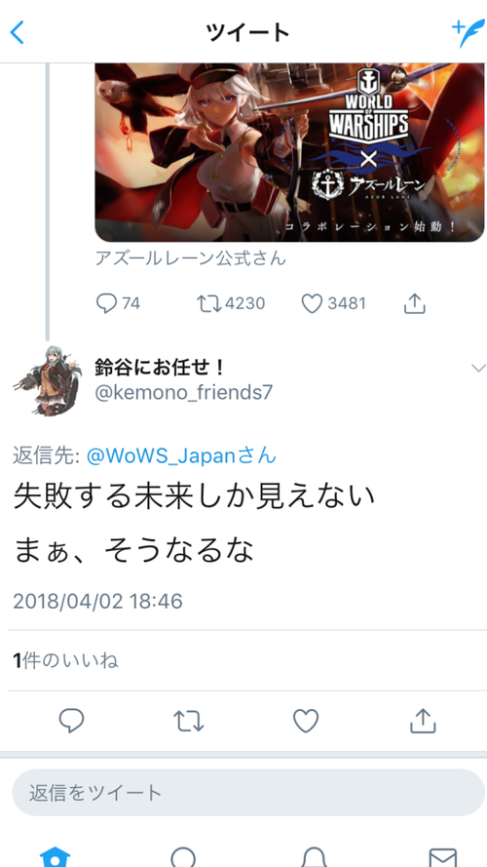Share the main tweet using upload icon
The image size is (487, 867).
[423, 721]
